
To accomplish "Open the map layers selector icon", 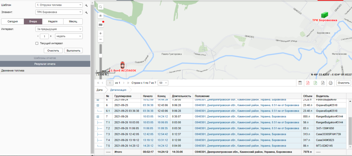I will 101,25.
